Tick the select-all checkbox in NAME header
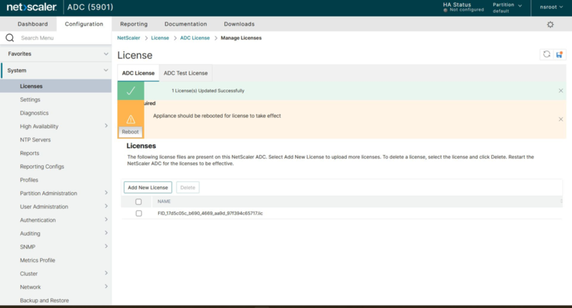 pyautogui.click(x=138, y=202)
